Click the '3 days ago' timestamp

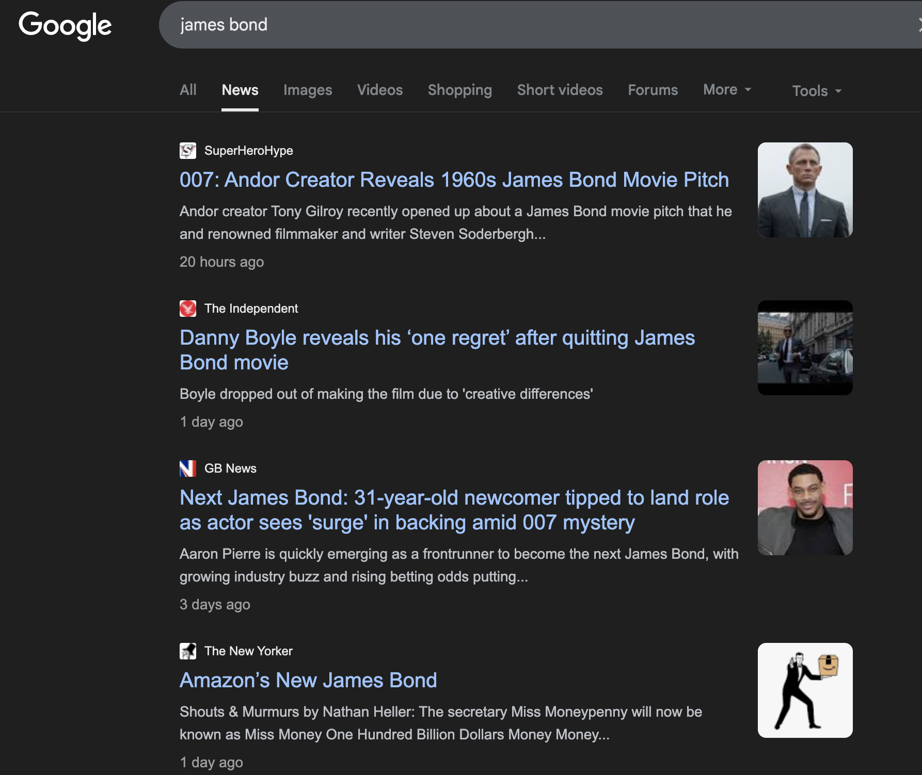(x=215, y=605)
